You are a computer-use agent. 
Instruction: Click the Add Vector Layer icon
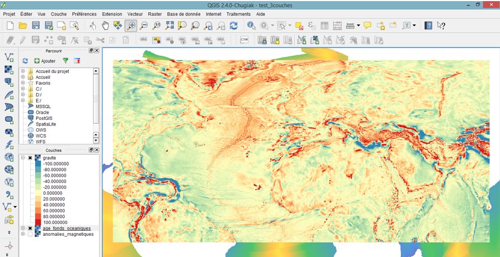click(x=9, y=57)
